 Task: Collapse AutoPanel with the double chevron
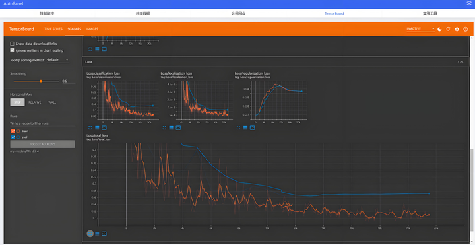469,3
